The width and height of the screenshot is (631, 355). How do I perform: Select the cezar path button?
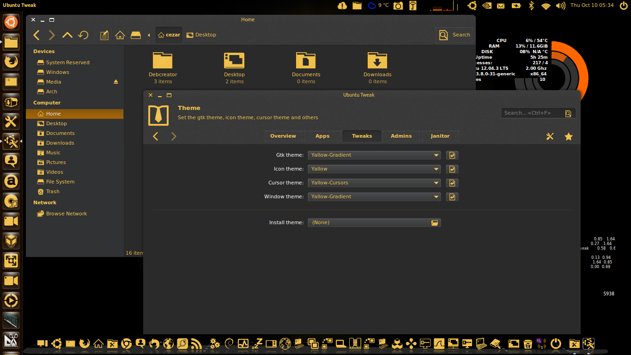pos(169,35)
